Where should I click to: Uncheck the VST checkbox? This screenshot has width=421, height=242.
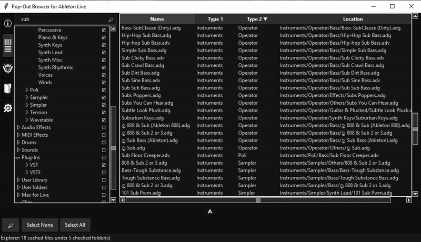click(104, 165)
